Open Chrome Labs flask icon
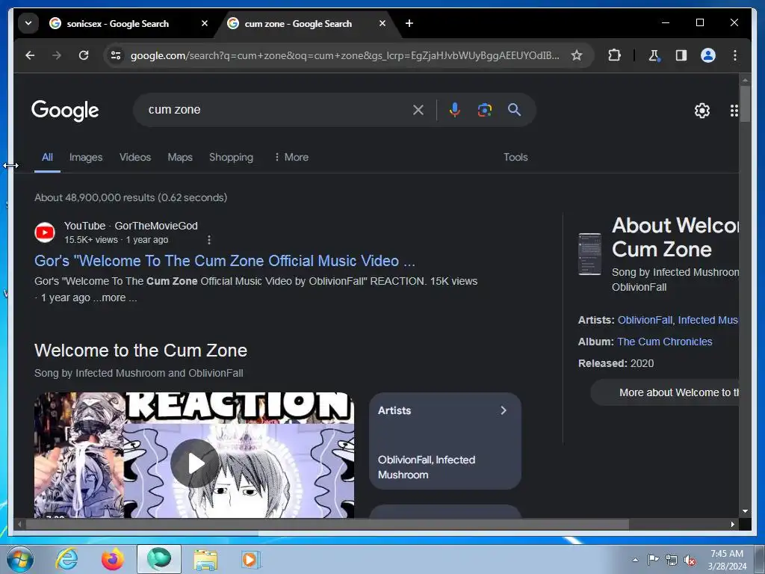The image size is (765, 574). click(654, 55)
